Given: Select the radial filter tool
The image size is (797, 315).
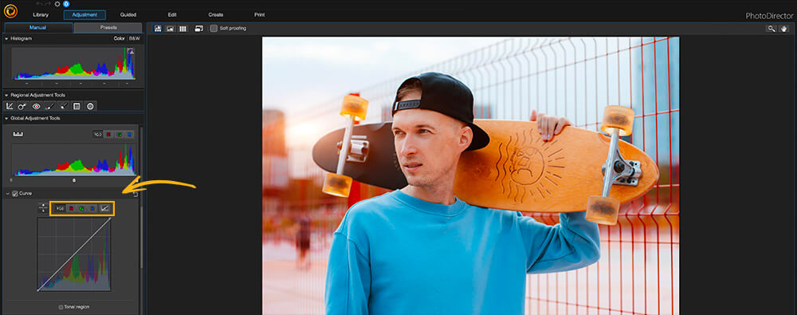Looking at the screenshot, I should (x=91, y=106).
